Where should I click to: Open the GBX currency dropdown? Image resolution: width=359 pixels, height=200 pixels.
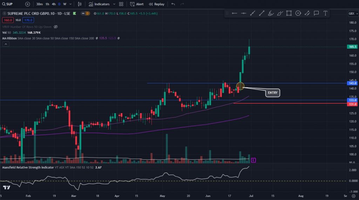(x=351, y=13)
